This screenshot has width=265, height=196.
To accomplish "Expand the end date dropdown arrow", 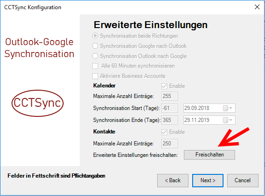I will click(231, 120).
